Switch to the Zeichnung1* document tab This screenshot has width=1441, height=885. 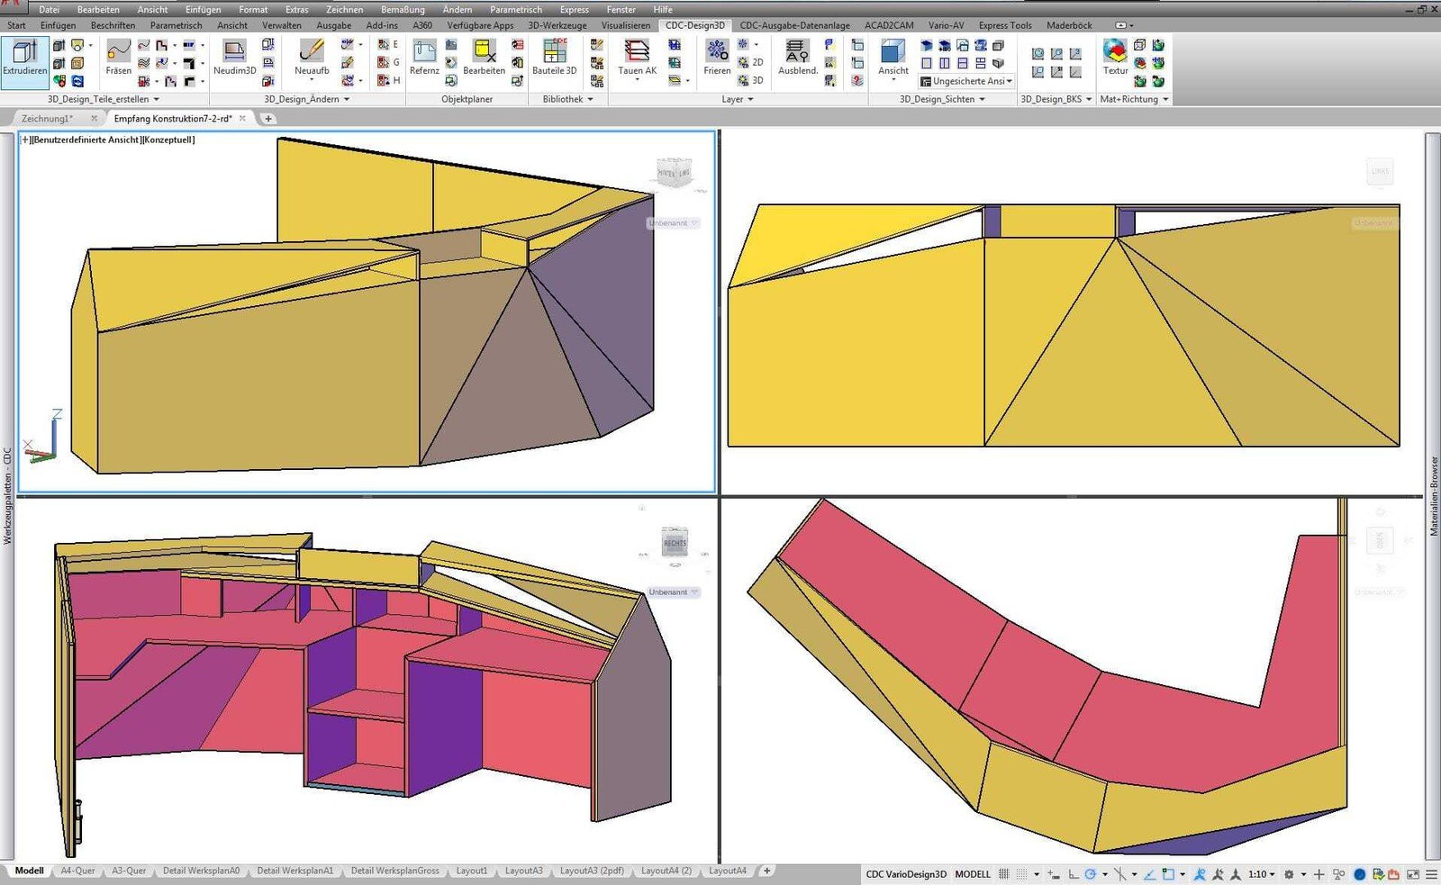[x=47, y=118]
